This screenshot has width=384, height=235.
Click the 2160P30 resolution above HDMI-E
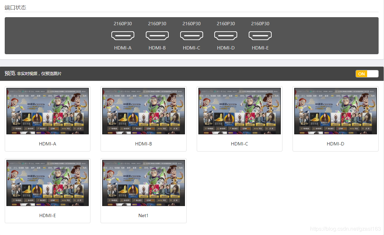pyautogui.click(x=260, y=24)
